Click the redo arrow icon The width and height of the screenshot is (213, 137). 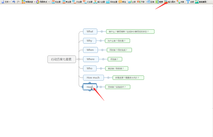pyautogui.click(x=18, y=2)
